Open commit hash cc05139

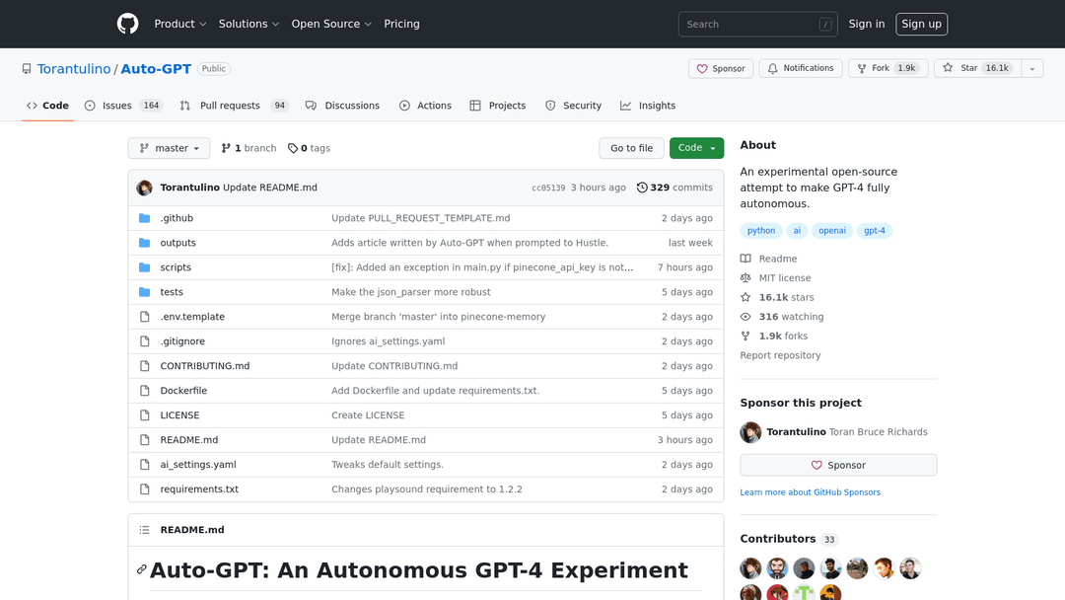(x=548, y=188)
